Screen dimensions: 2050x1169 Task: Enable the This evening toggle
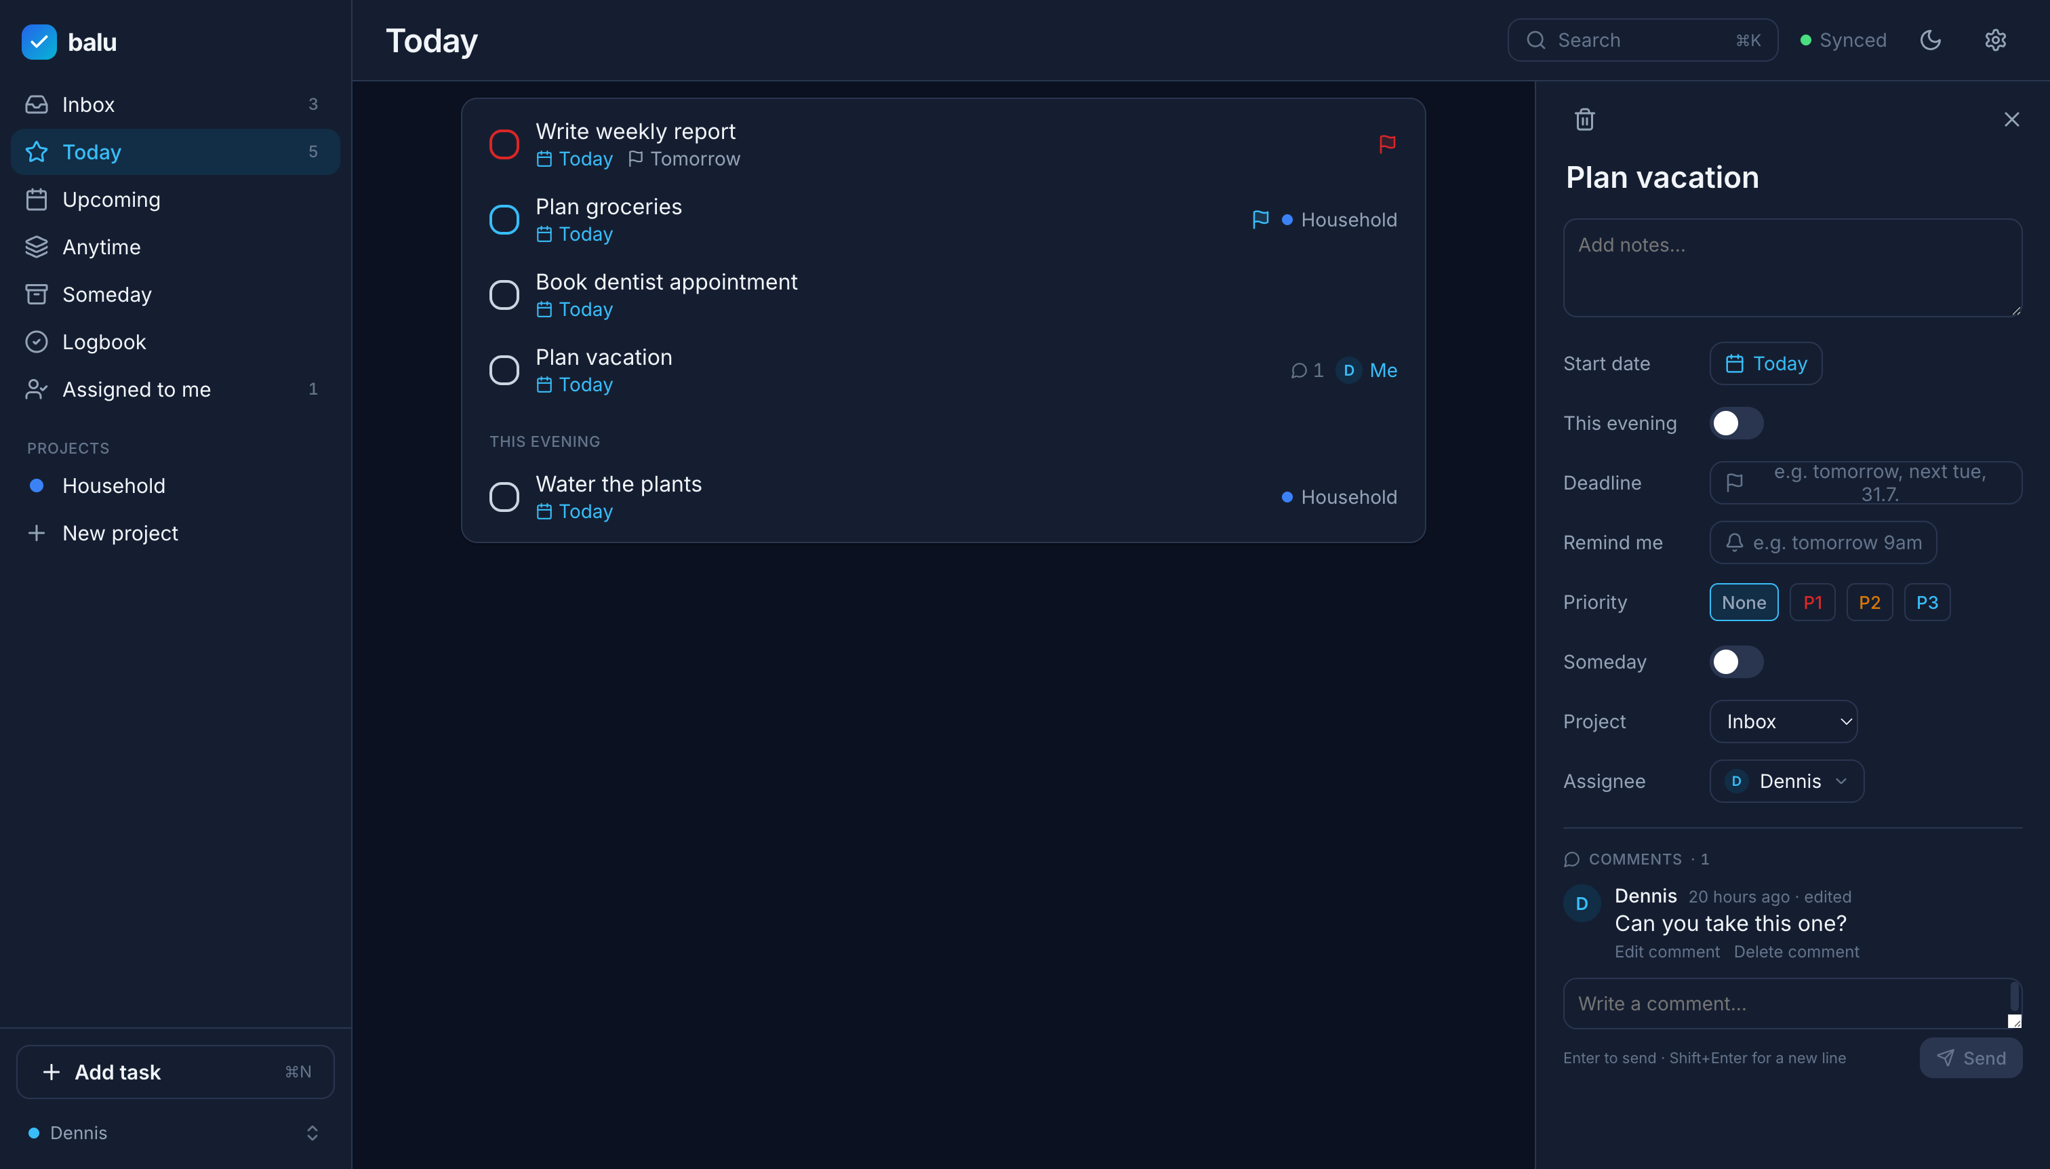pos(1736,423)
